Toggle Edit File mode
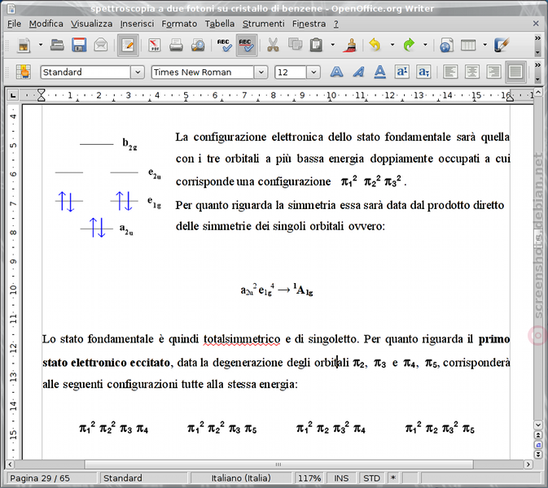 tap(128, 45)
